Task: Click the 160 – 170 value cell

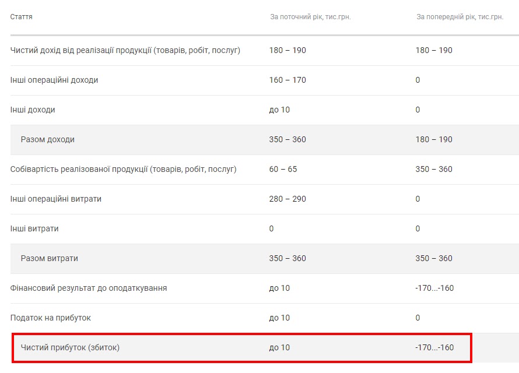Action: pos(287,80)
